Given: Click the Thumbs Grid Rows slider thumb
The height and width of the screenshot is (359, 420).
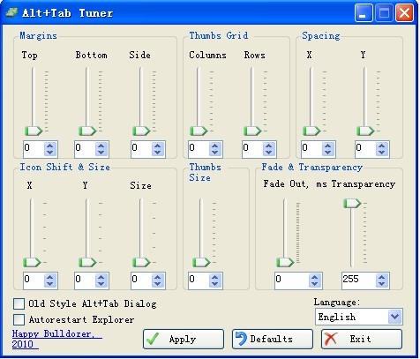Looking at the screenshot, I should click(252, 131).
